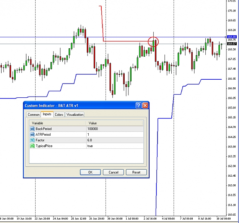The height and width of the screenshot is (223, 239).
Task: Select the Inputs tab
Action: (47, 114)
